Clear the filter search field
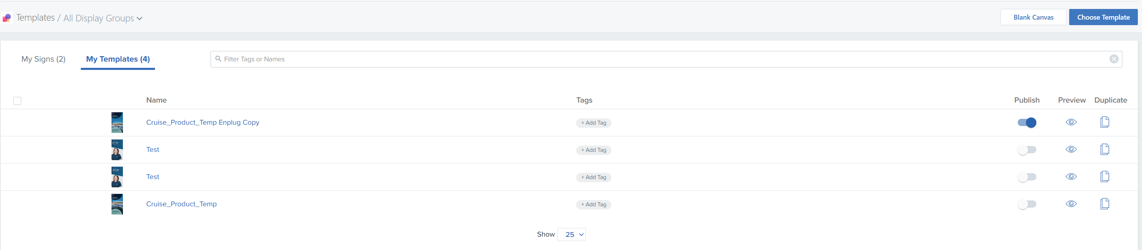The width and height of the screenshot is (1142, 250). tap(1114, 59)
